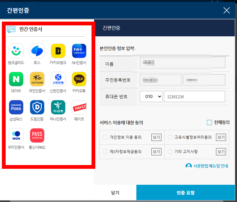
Task: View 개인정보 이용 동의 terms via 보기
Action: pos(156,137)
